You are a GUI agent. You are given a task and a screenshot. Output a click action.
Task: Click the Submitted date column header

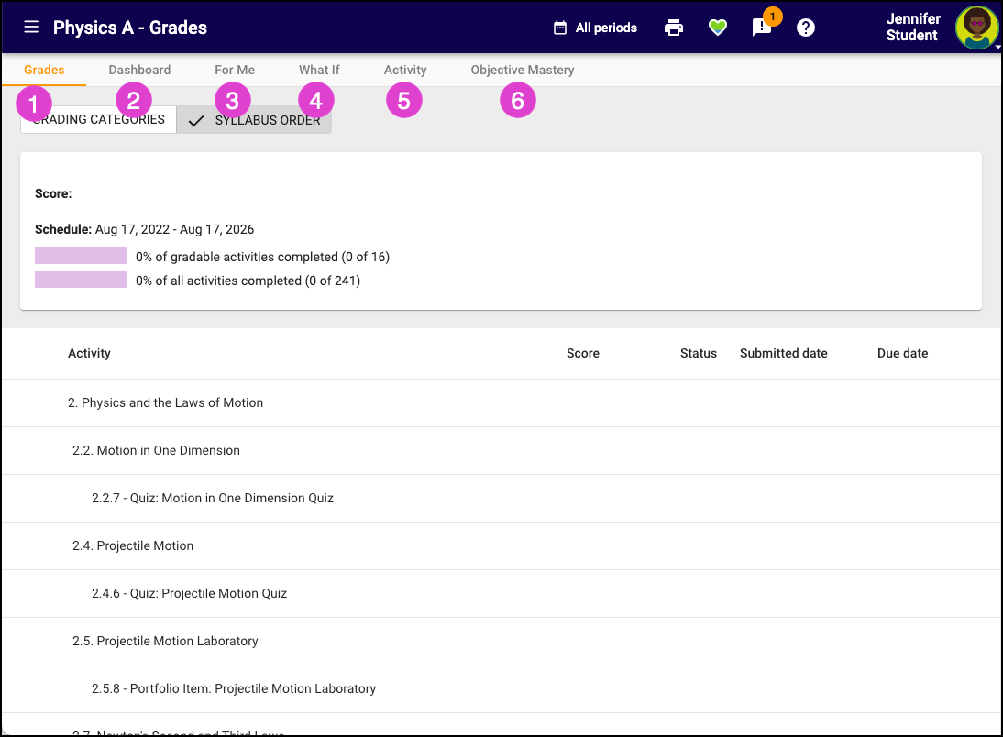[784, 353]
